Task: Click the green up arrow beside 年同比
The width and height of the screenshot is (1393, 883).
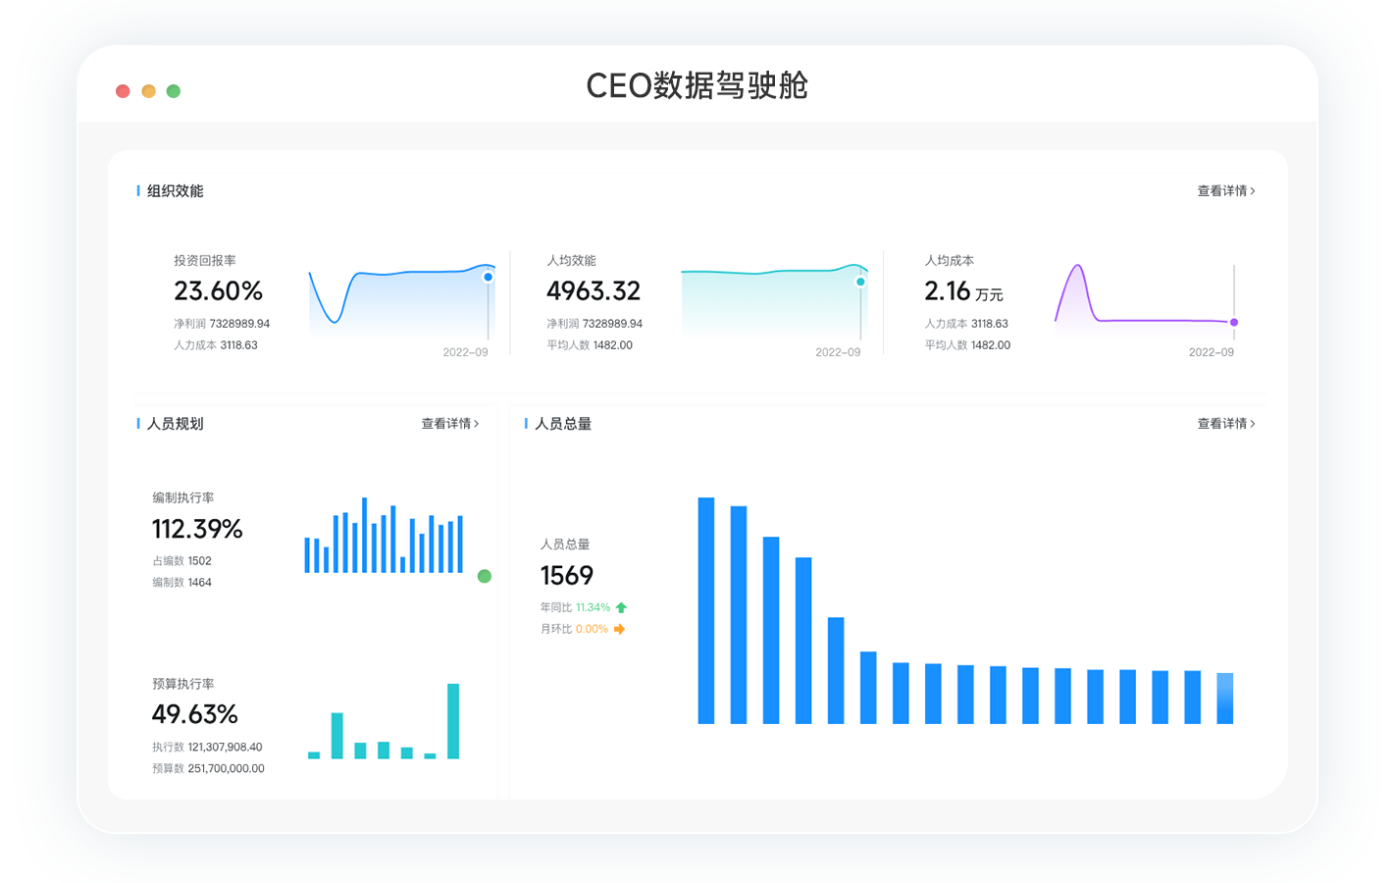Action: click(x=621, y=607)
